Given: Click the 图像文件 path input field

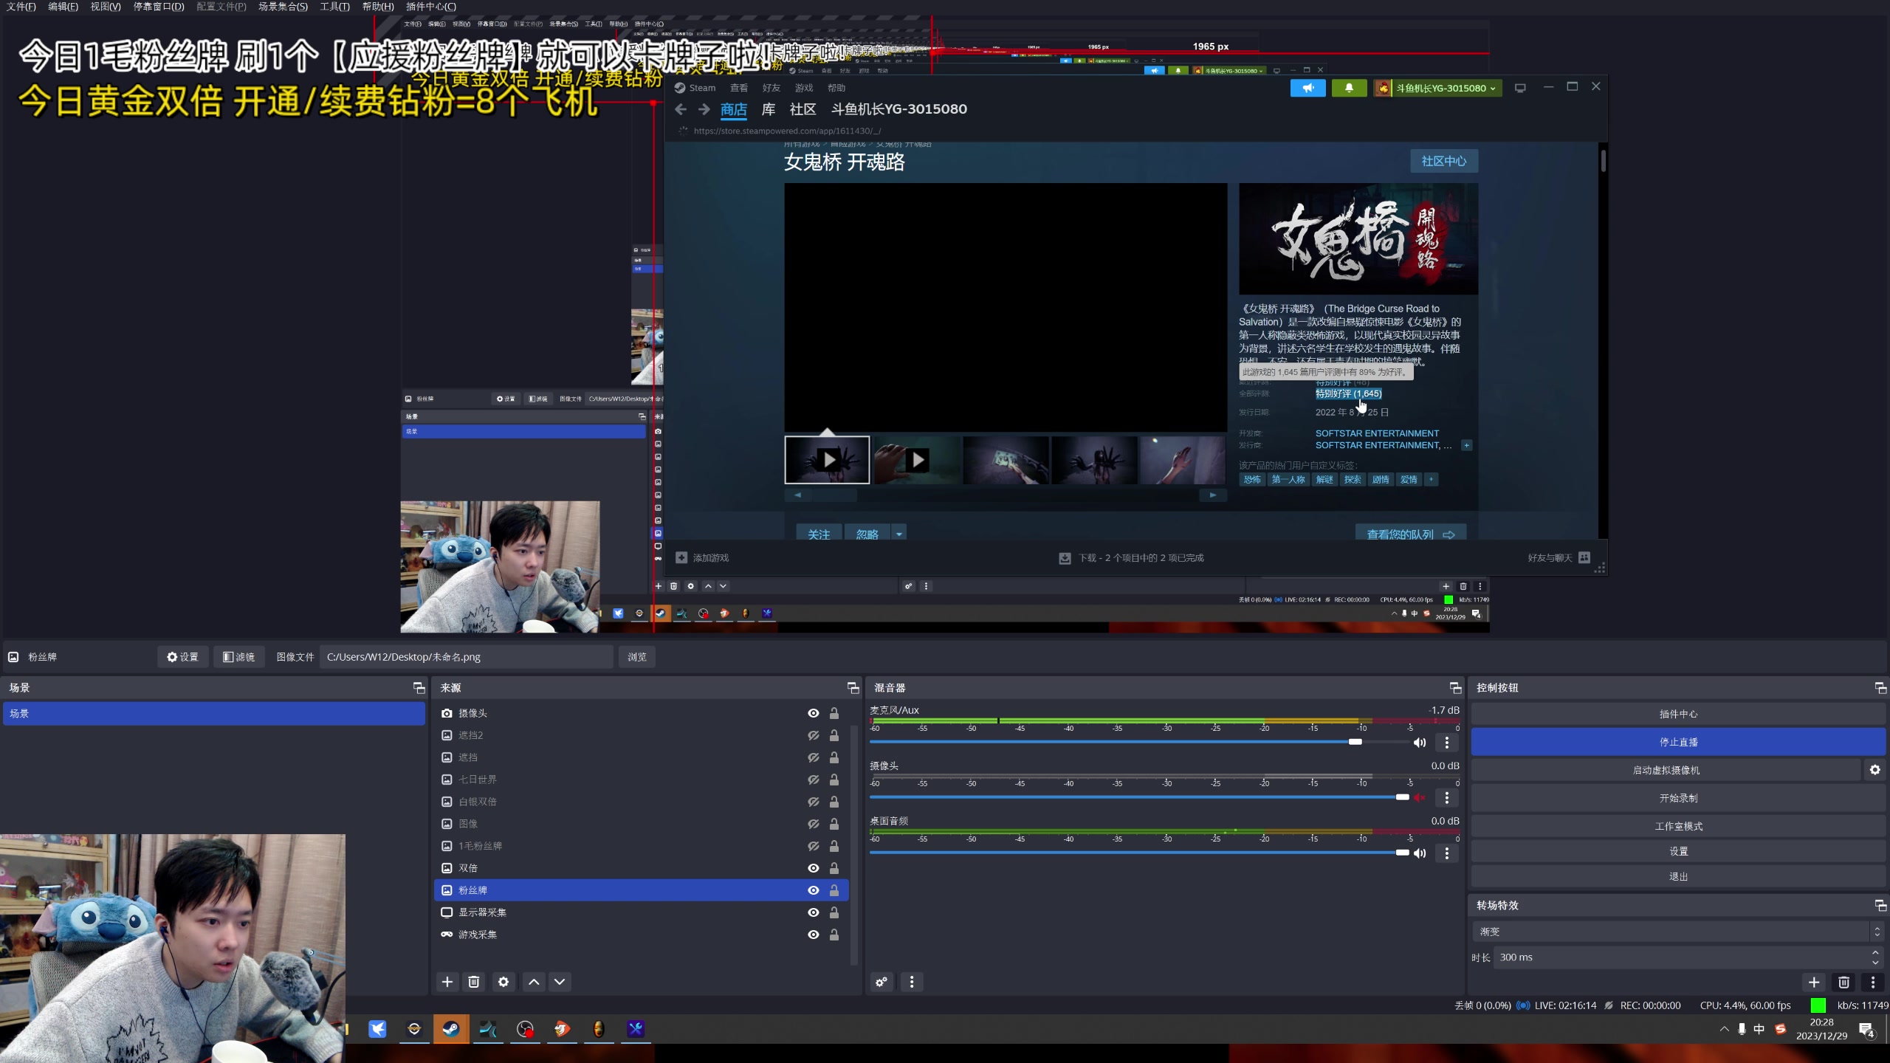Looking at the screenshot, I should pyautogui.click(x=465, y=656).
